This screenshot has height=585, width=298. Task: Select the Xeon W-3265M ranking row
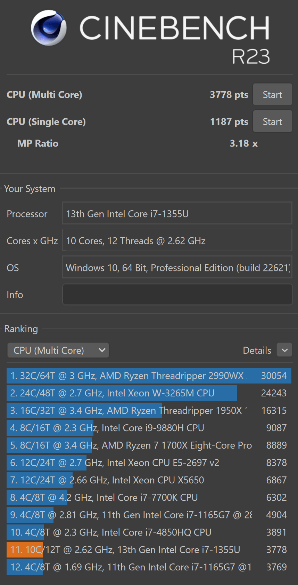coord(149,393)
